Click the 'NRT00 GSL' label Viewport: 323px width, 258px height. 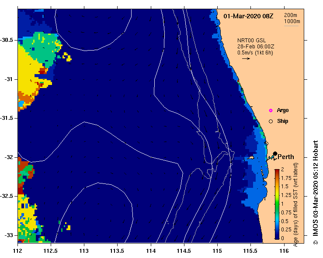point(251,40)
